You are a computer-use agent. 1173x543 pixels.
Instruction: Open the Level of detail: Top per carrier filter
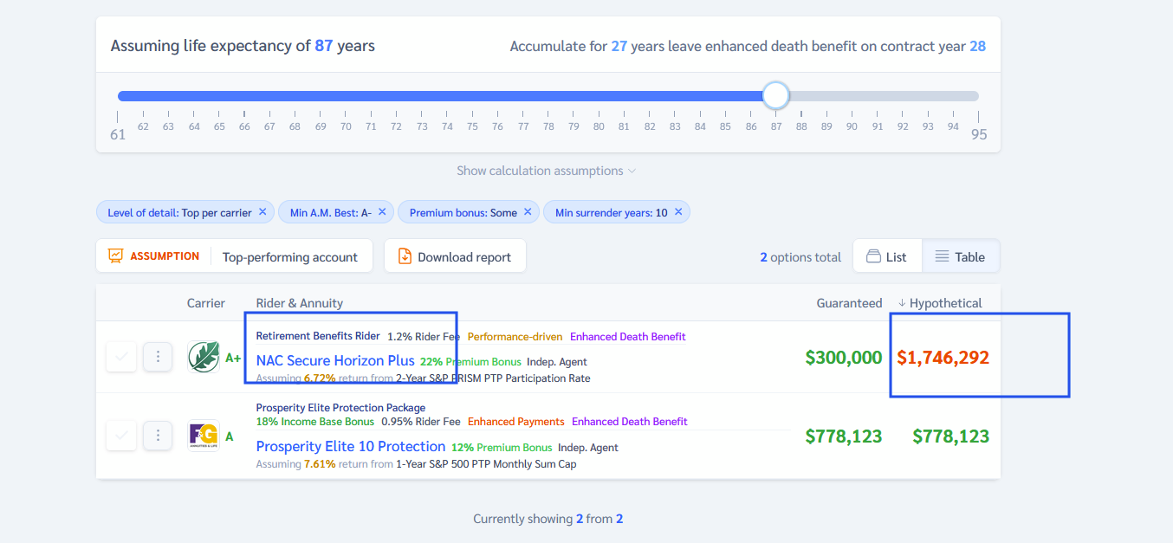tap(179, 212)
